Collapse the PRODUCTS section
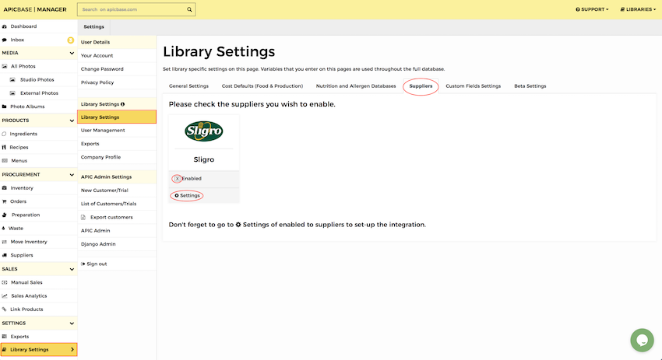 [x=72, y=121]
